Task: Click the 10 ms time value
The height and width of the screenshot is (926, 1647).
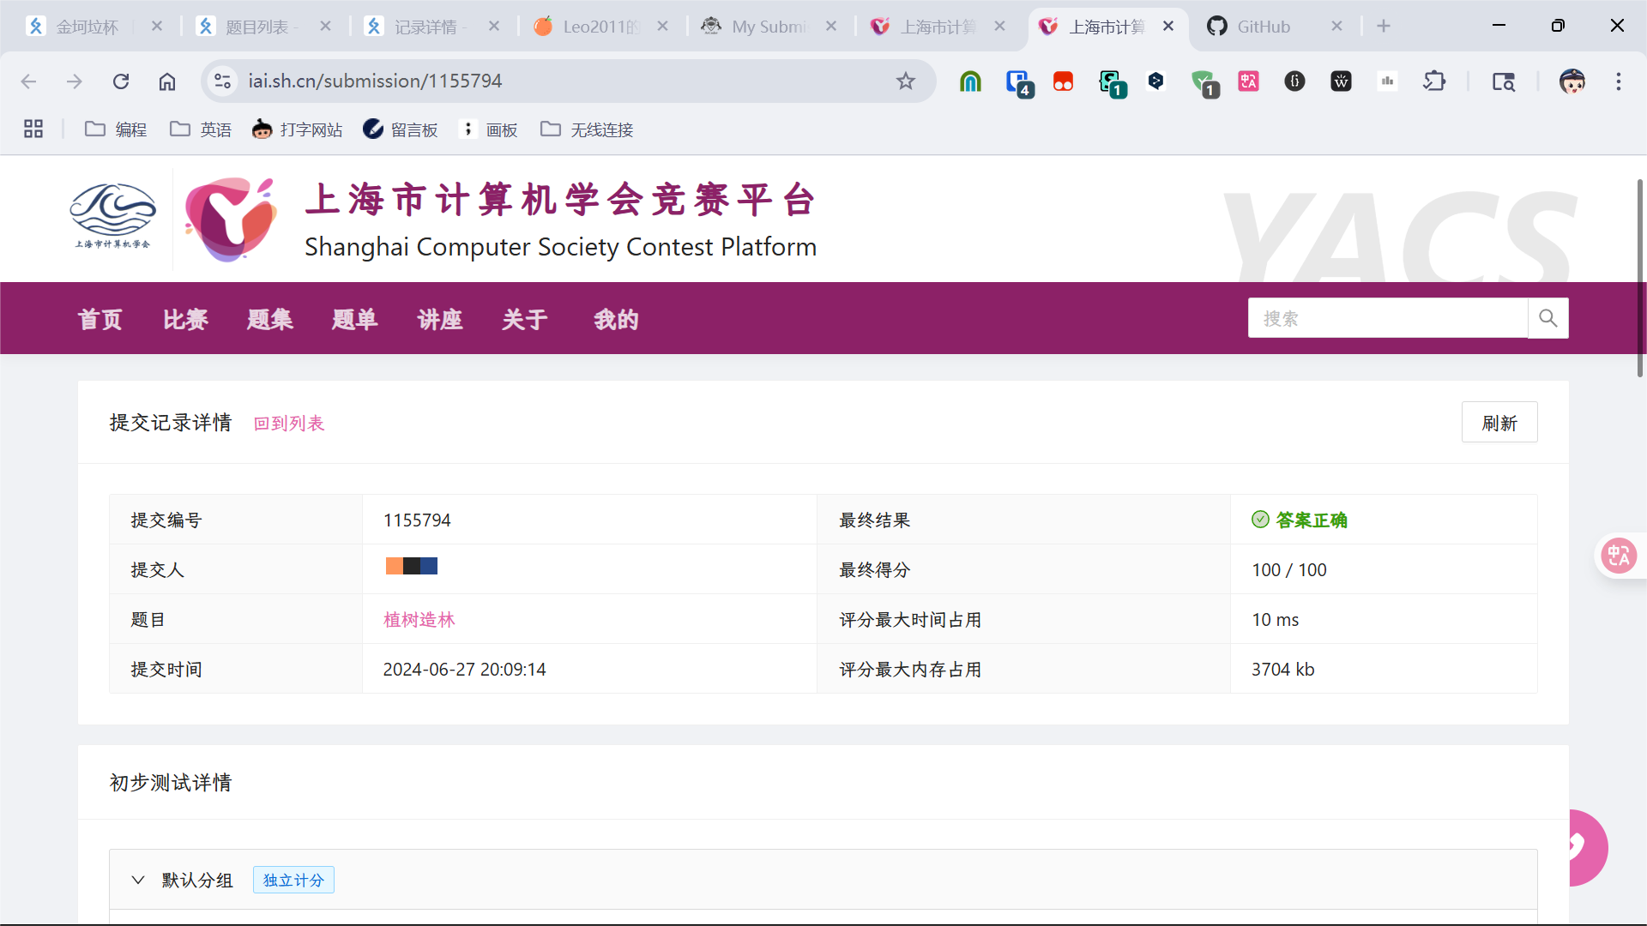Action: point(1276,620)
